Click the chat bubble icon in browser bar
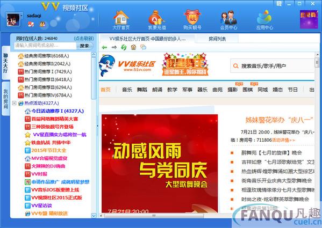 (x=143, y=48)
